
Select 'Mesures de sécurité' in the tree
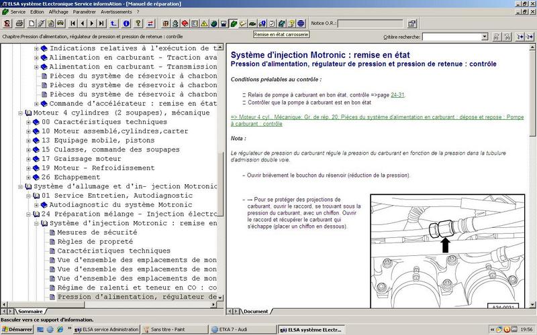coord(97,232)
